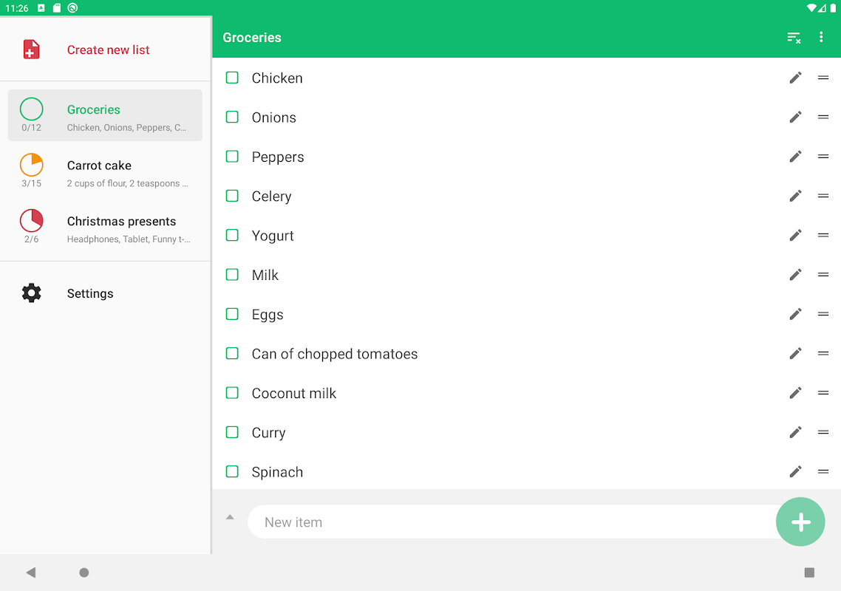Grab the reorder handle for Chicken
This screenshot has width=841, height=591.
[823, 78]
